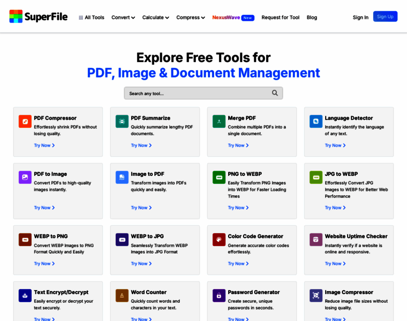Focus the Search any tool field
Viewport: 407px width, 321px height.
pyautogui.click(x=204, y=93)
